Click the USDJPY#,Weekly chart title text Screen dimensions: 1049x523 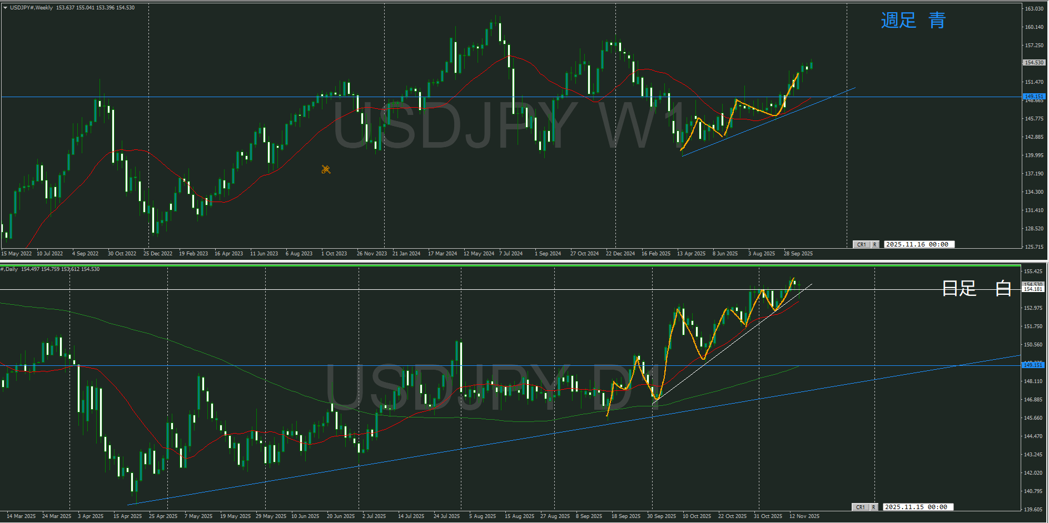(31, 8)
